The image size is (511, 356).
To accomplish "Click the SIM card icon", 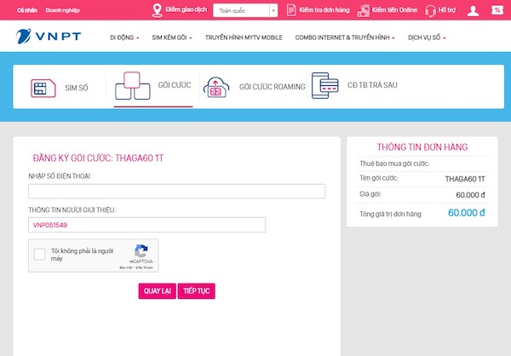I will (x=43, y=88).
